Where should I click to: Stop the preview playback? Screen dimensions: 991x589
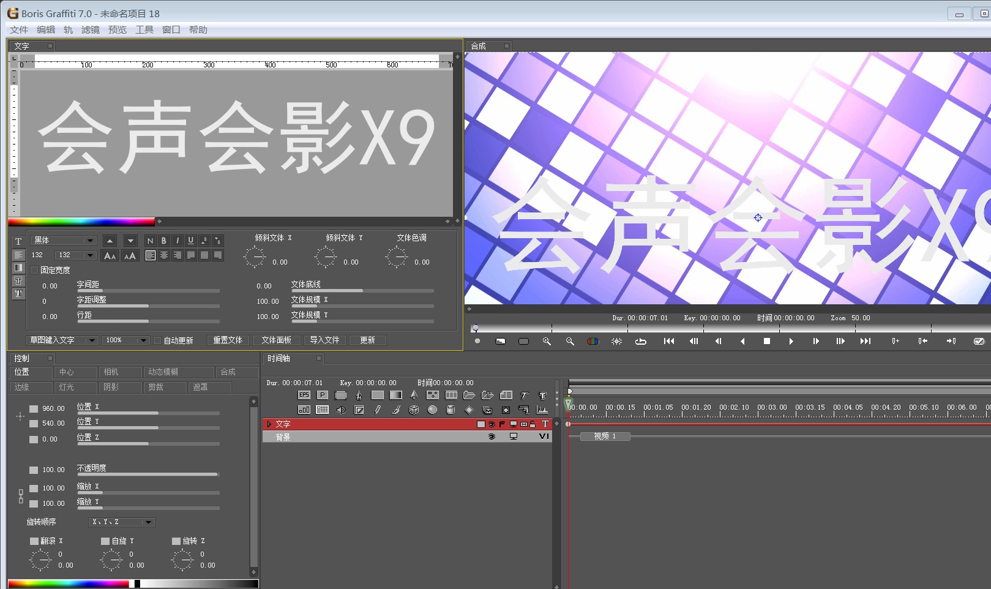pos(766,341)
